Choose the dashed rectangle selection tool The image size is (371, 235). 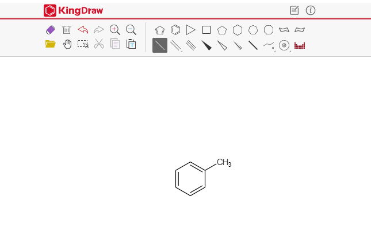click(x=83, y=44)
